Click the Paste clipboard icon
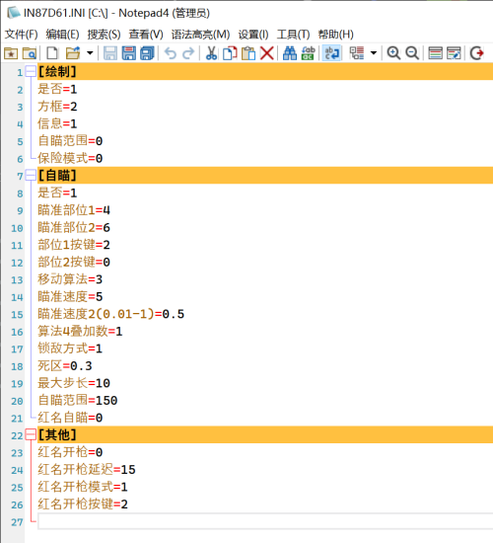 click(248, 53)
